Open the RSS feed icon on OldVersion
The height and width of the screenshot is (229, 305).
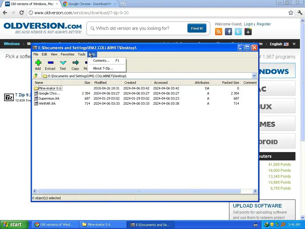[x=218, y=32]
